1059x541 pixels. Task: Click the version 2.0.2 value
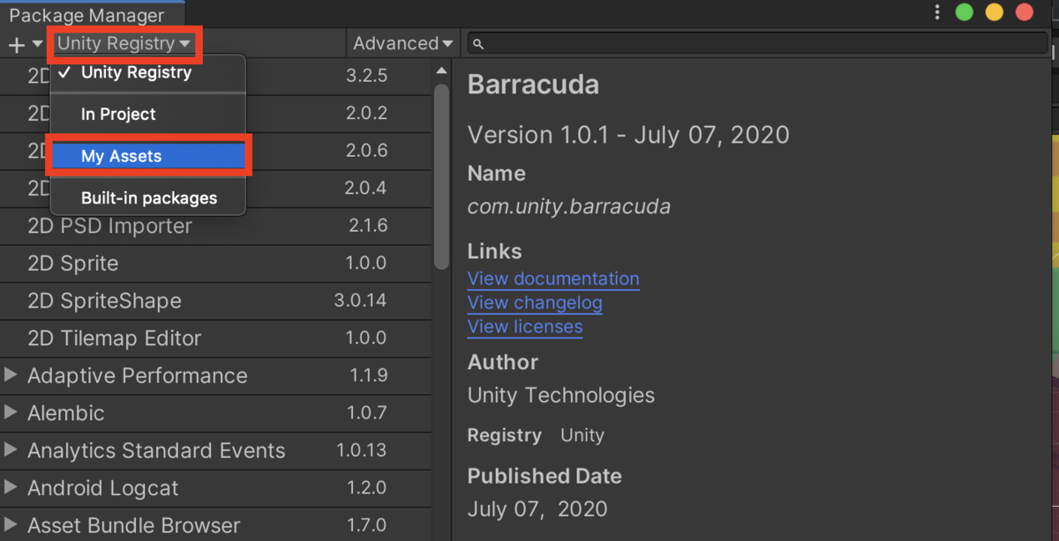[367, 113]
